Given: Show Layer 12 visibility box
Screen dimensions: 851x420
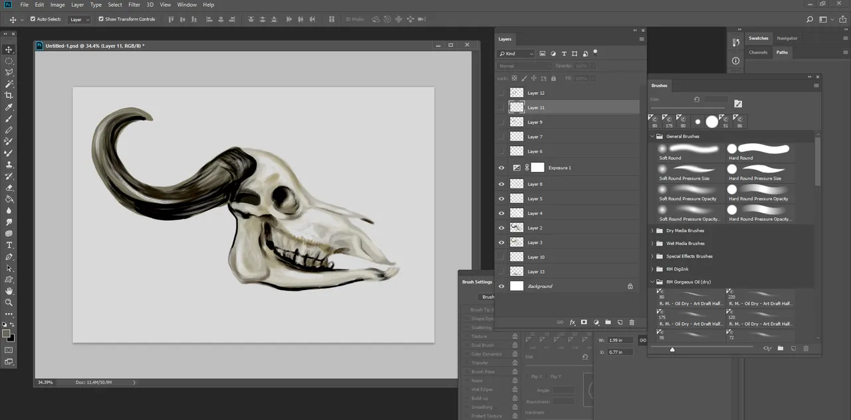Looking at the screenshot, I should [x=502, y=93].
